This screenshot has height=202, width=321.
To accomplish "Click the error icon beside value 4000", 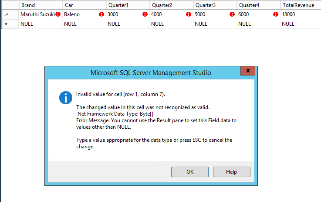I will point(189,14).
